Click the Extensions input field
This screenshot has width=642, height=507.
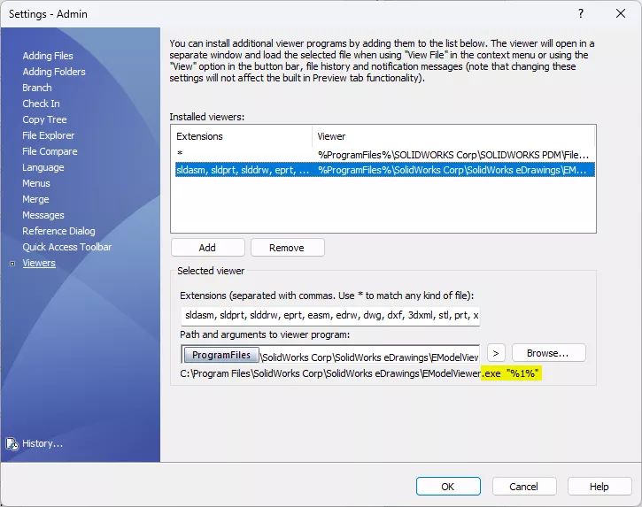(x=330, y=316)
